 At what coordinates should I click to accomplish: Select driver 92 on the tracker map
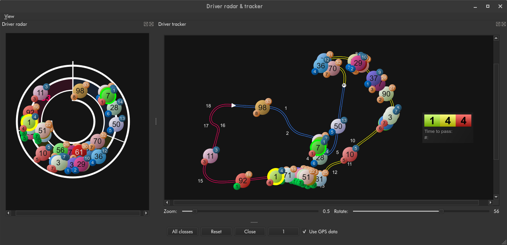[243, 181]
